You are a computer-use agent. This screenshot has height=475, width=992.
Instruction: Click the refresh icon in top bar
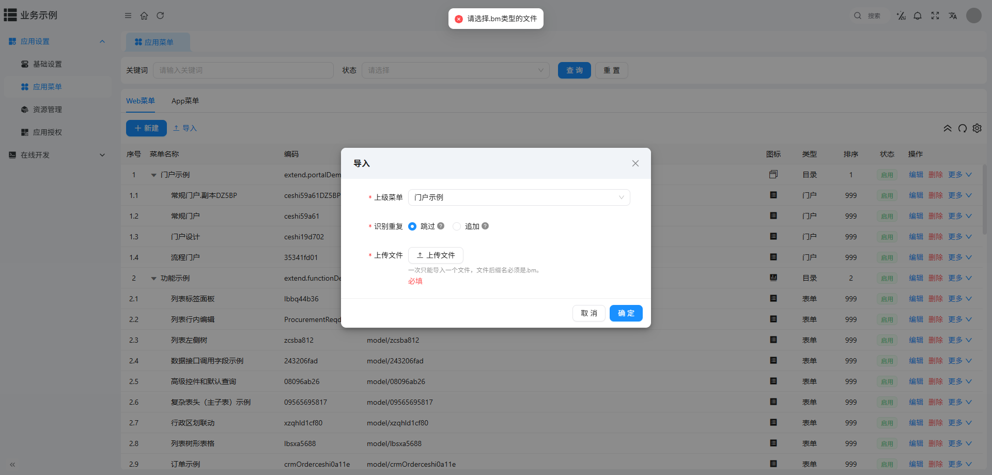pyautogui.click(x=160, y=16)
